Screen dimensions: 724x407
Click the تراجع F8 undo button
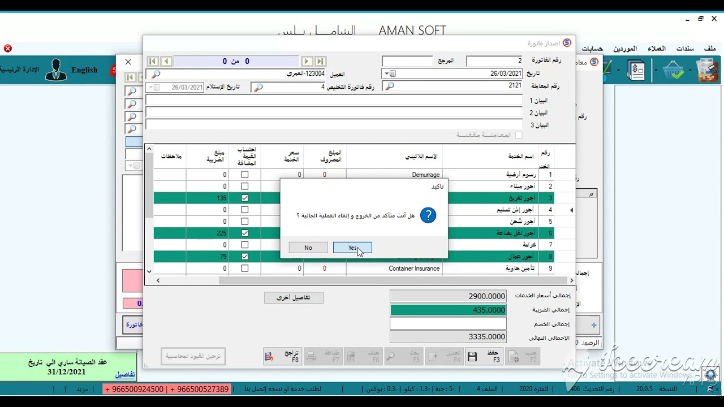click(x=282, y=356)
